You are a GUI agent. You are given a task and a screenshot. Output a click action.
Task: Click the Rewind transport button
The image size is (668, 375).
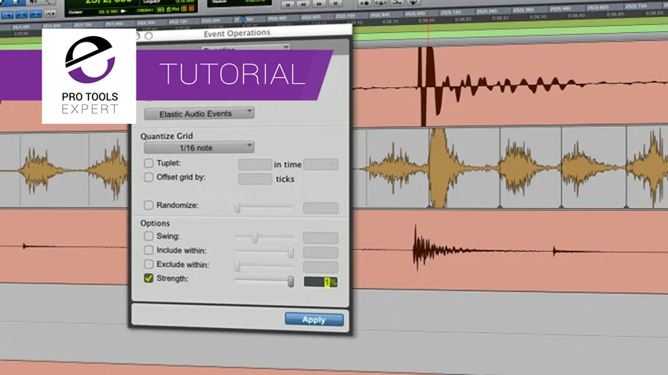pos(303,4)
